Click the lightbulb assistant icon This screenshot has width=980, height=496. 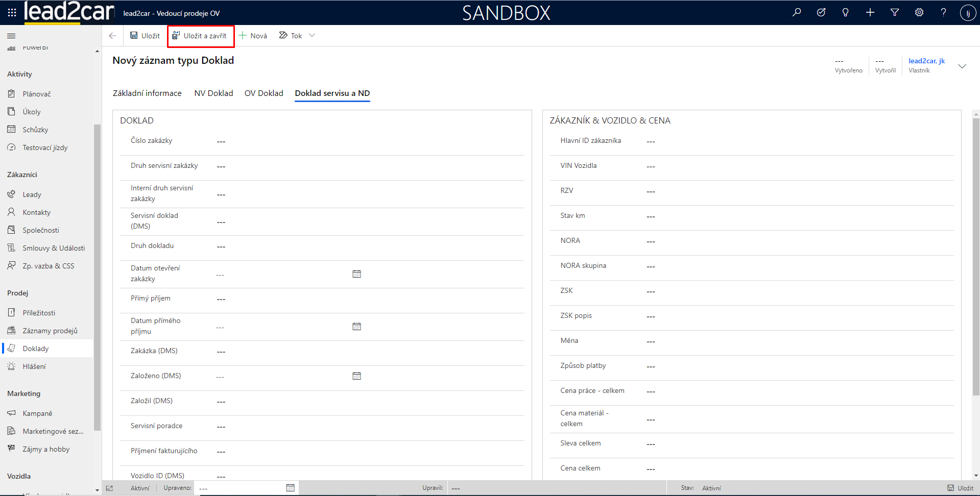(x=846, y=12)
